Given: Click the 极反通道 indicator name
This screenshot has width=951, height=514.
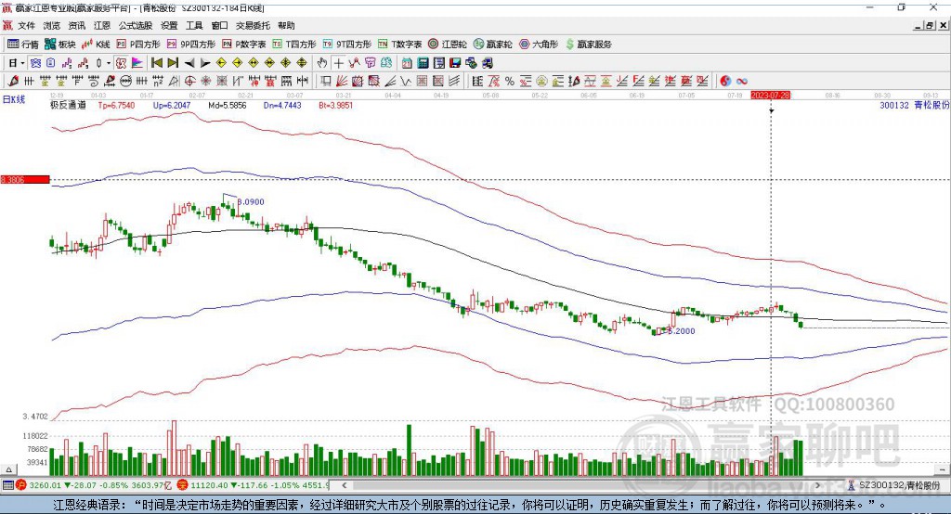Looking at the screenshot, I should click(x=68, y=105).
